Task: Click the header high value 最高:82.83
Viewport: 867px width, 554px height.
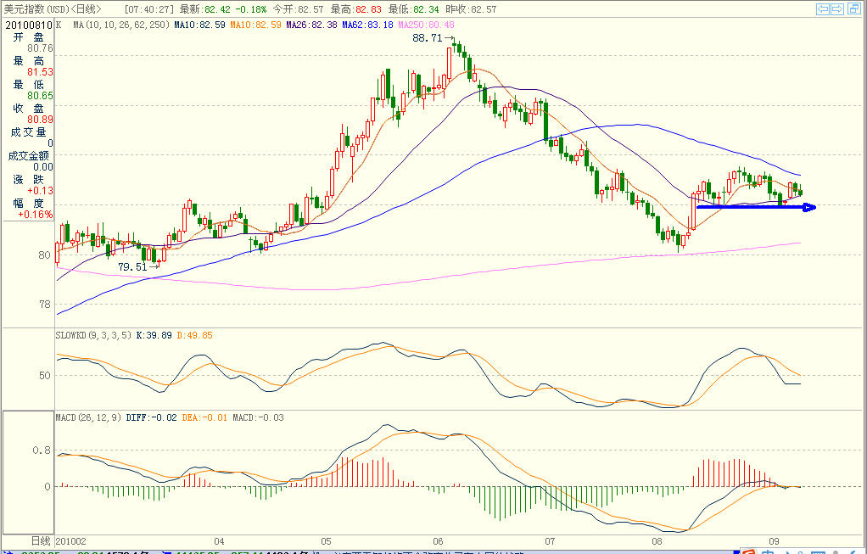Action: click(355, 9)
